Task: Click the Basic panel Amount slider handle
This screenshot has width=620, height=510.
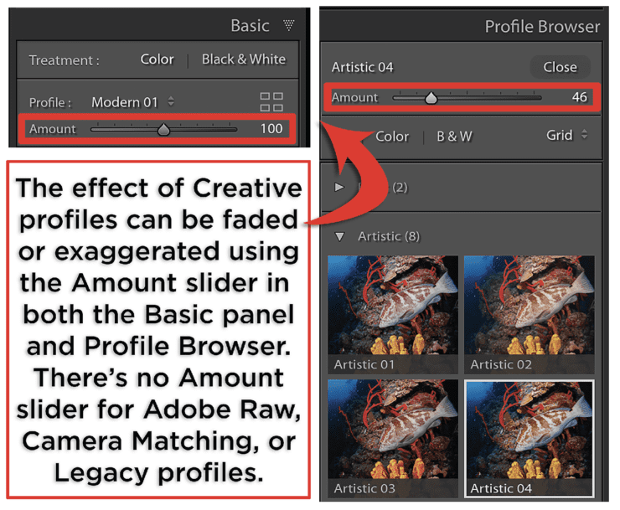Action: (163, 129)
